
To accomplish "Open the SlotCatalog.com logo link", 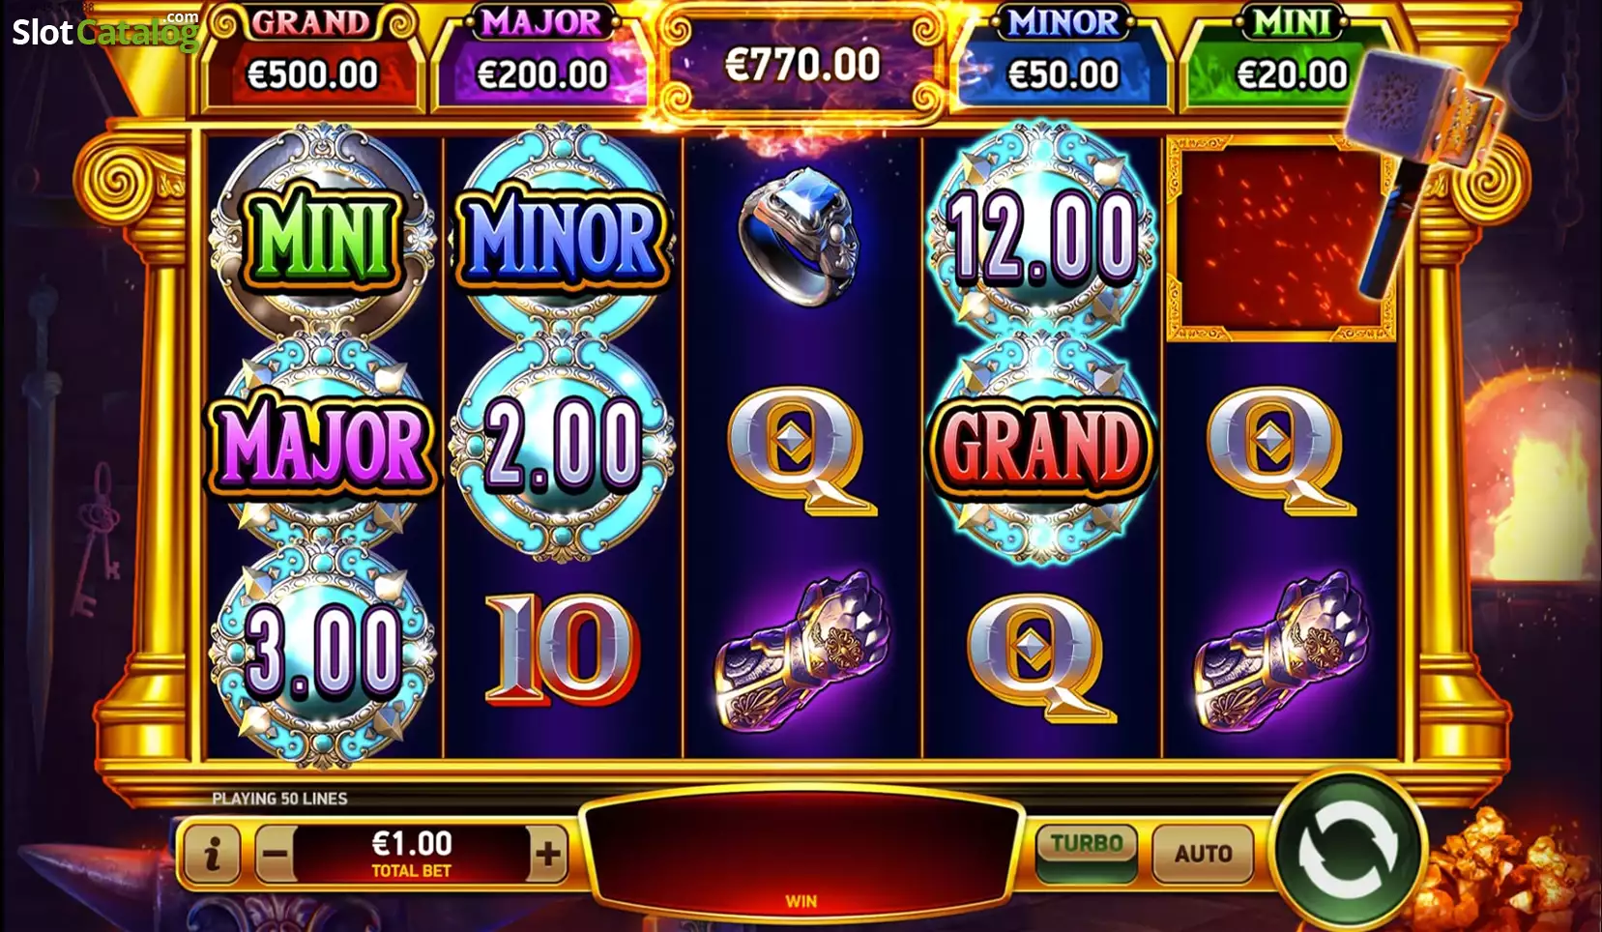I will (104, 31).
